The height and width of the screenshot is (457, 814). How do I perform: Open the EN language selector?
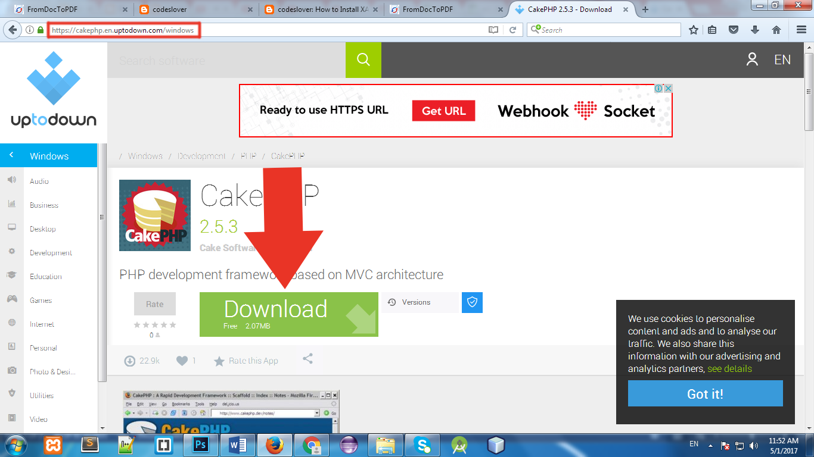782,60
